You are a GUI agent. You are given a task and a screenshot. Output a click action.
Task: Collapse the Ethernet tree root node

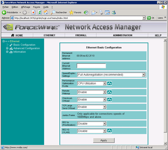click(x=4, y=41)
